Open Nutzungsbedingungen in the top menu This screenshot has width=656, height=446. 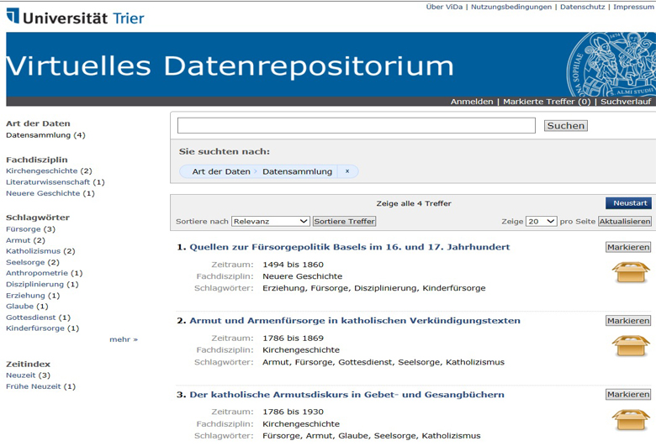point(511,7)
